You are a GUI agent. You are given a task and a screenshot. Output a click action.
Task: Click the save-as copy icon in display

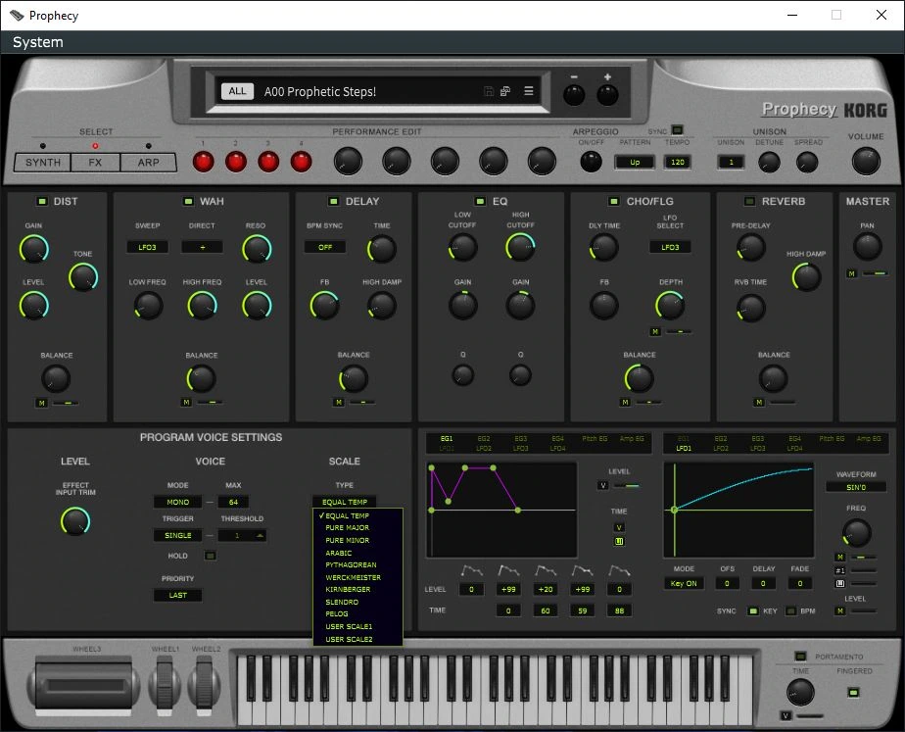[x=505, y=91]
